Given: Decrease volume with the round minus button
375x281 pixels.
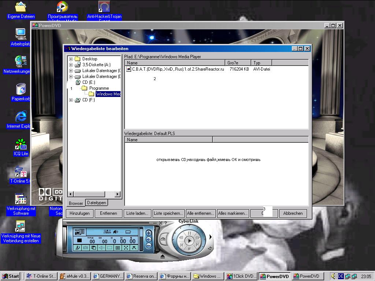Looking at the screenshot, I should 149,246.
